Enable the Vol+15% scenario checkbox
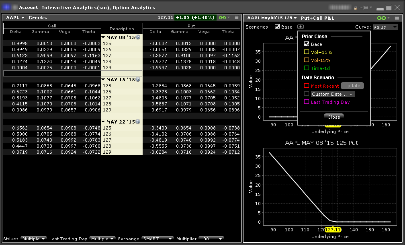Image resolution: width=405 pixels, height=245 pixels. pos(307,52)
